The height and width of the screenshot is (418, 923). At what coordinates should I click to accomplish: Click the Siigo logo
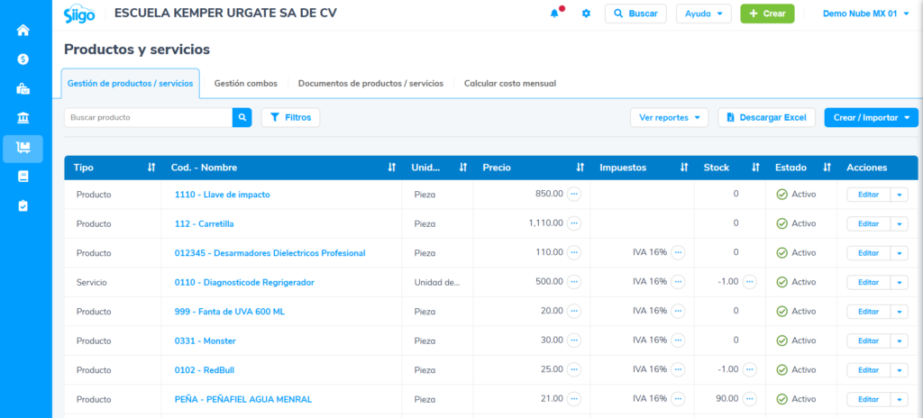(x=79, y=13)
